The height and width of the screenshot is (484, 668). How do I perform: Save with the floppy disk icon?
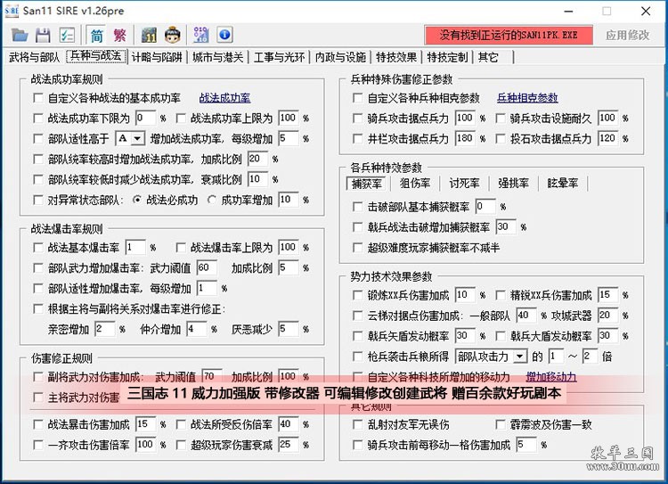click(x=43, y=35)
